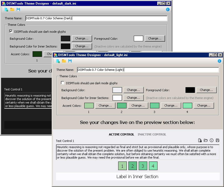Change accent color 2 in the light window
224x187 pixels.
pyautogui.click(x=138, y=106)
